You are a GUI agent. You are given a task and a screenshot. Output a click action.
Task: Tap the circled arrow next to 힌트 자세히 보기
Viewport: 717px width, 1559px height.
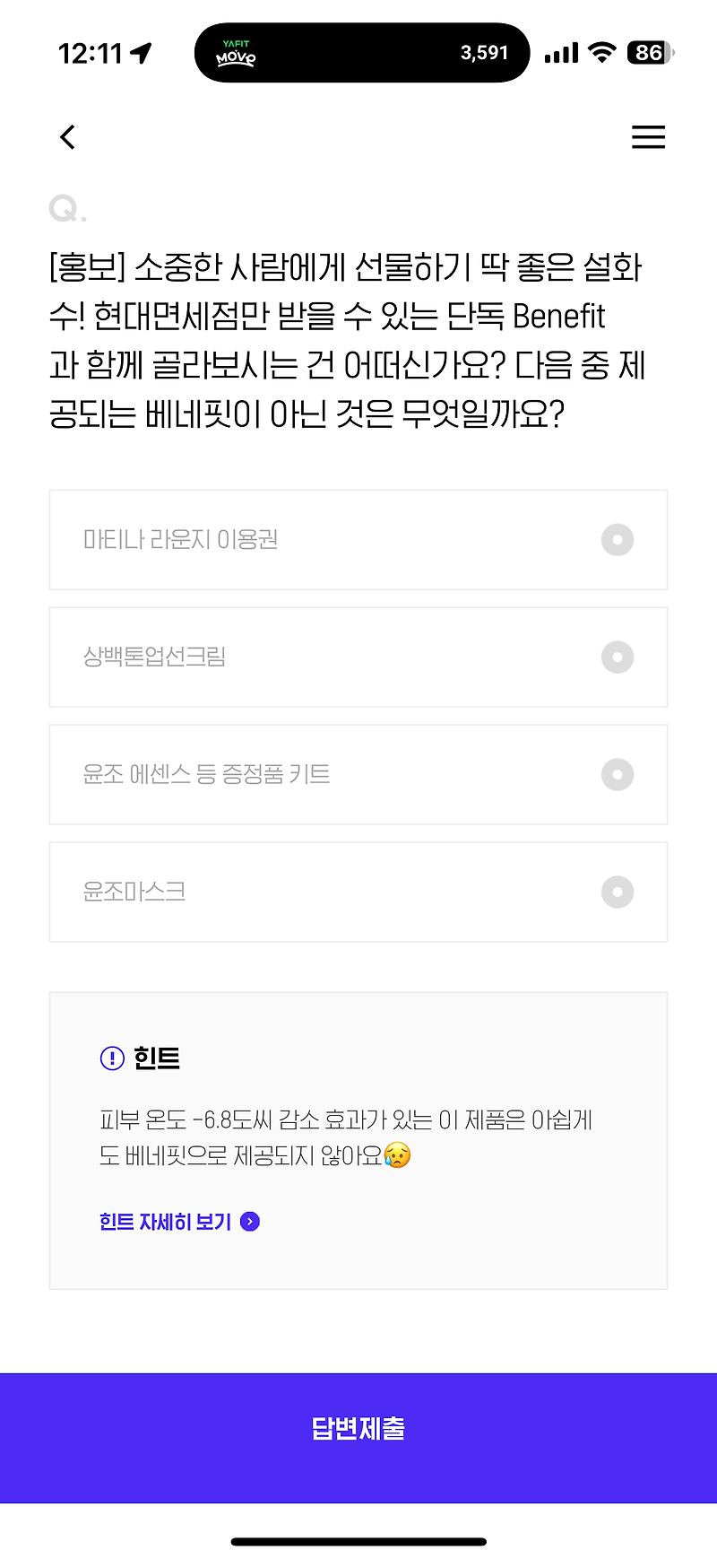(250, 1222)
